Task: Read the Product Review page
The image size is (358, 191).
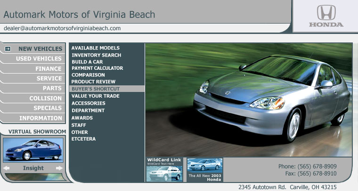Action: [93, 82]
